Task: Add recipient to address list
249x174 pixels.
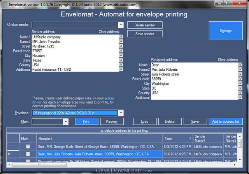Action: coord(226,122)
